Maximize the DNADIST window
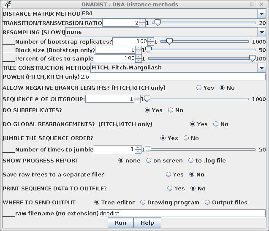The width and height of the screenshot is (269, 231). 252,4
